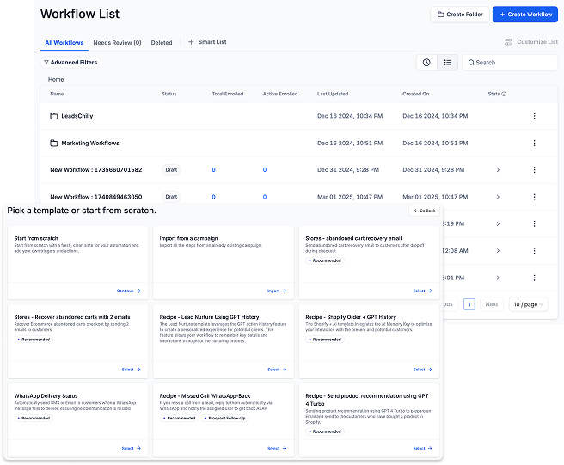Open three-dot menu for Marketing Workflows folder

[x=534, y=143]
